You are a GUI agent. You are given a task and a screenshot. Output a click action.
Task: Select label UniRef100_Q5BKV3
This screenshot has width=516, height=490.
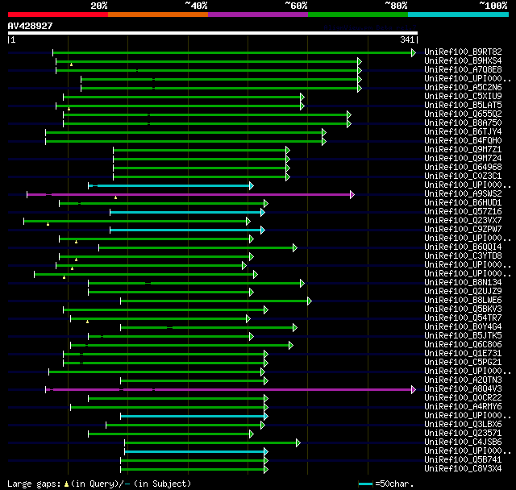point(463,309)
